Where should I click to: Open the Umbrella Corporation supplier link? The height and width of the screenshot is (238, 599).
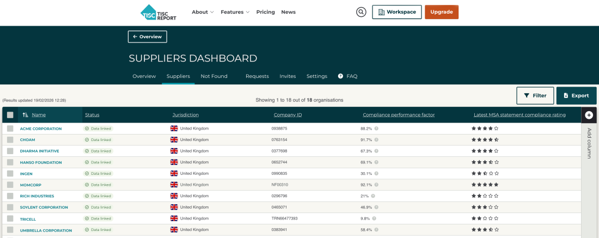[46, 230]
